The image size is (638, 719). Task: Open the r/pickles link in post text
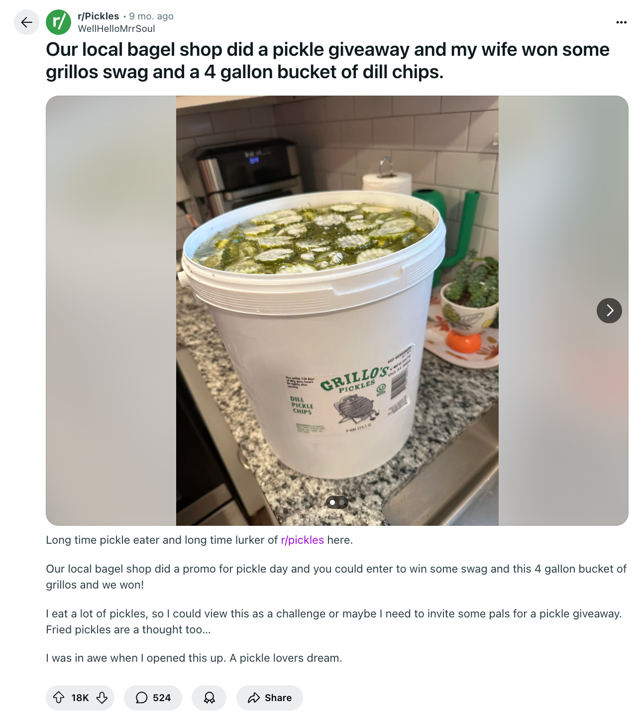[x=302, y=540]
